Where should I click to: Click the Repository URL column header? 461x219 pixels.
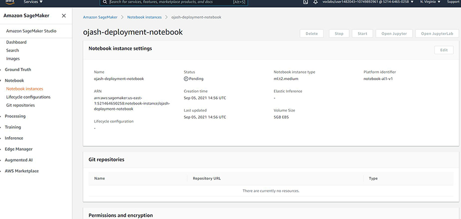pyautogui.click(x=207, y=178)
